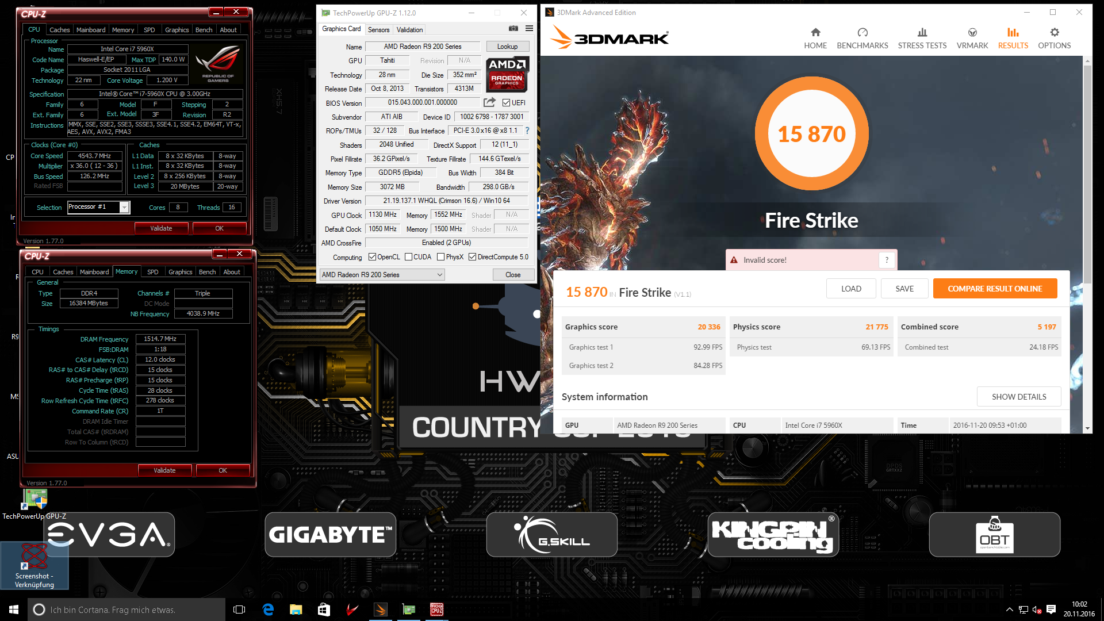Click the DRAM Frequency value 1514.7 MHz

coord(160,339)
